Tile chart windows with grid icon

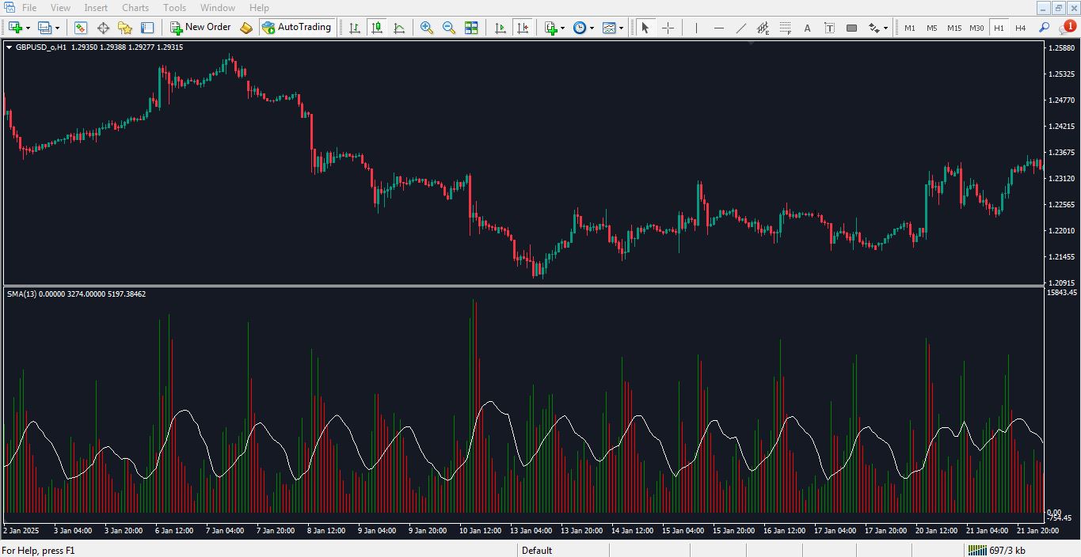(471, 28)
